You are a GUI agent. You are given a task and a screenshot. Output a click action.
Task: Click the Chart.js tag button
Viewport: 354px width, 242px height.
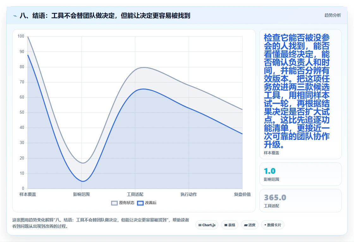point(207,225)
